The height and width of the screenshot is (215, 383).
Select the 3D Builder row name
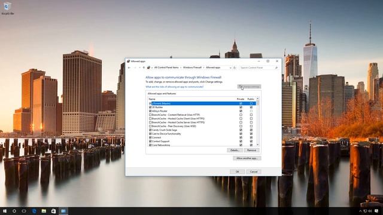click(157, 107)
